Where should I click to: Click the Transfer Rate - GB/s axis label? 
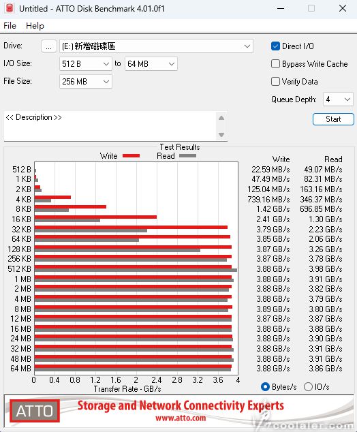tap(127, 389)
